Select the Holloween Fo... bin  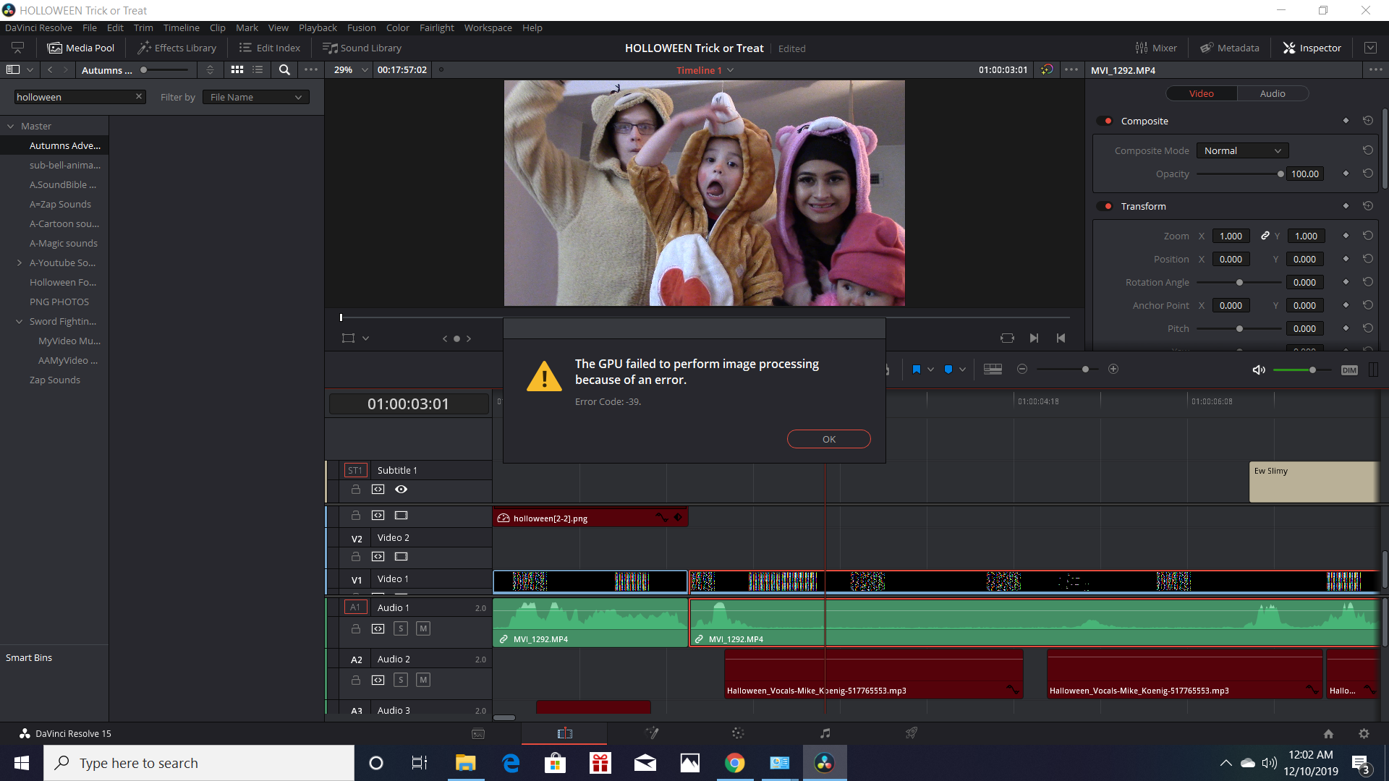[x=63, y=282]
